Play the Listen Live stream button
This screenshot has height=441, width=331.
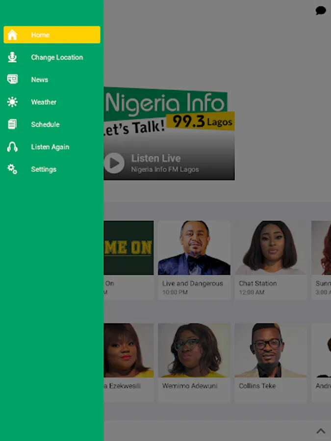click(114, 163)
